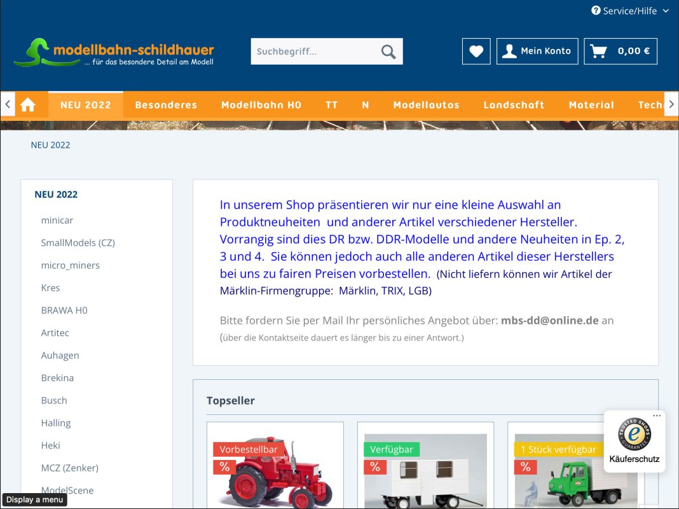The width and height of the screenshot is (679, 509).
Task: Open the Modellautos category
Action: (x=426, y=105)
